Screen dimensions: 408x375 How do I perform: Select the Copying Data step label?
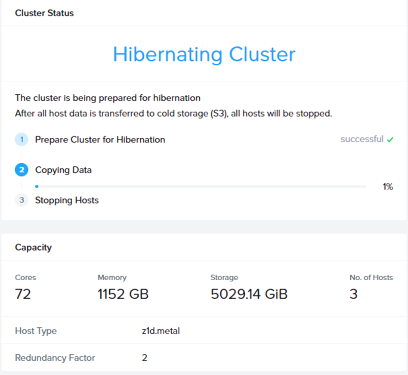coord(63,170)
